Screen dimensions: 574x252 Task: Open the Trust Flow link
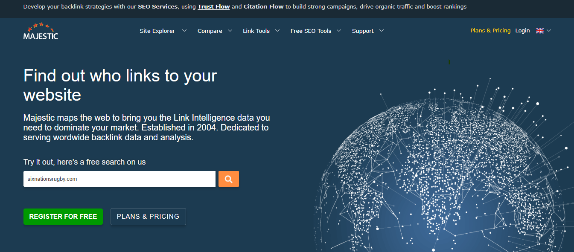(214, 7)
